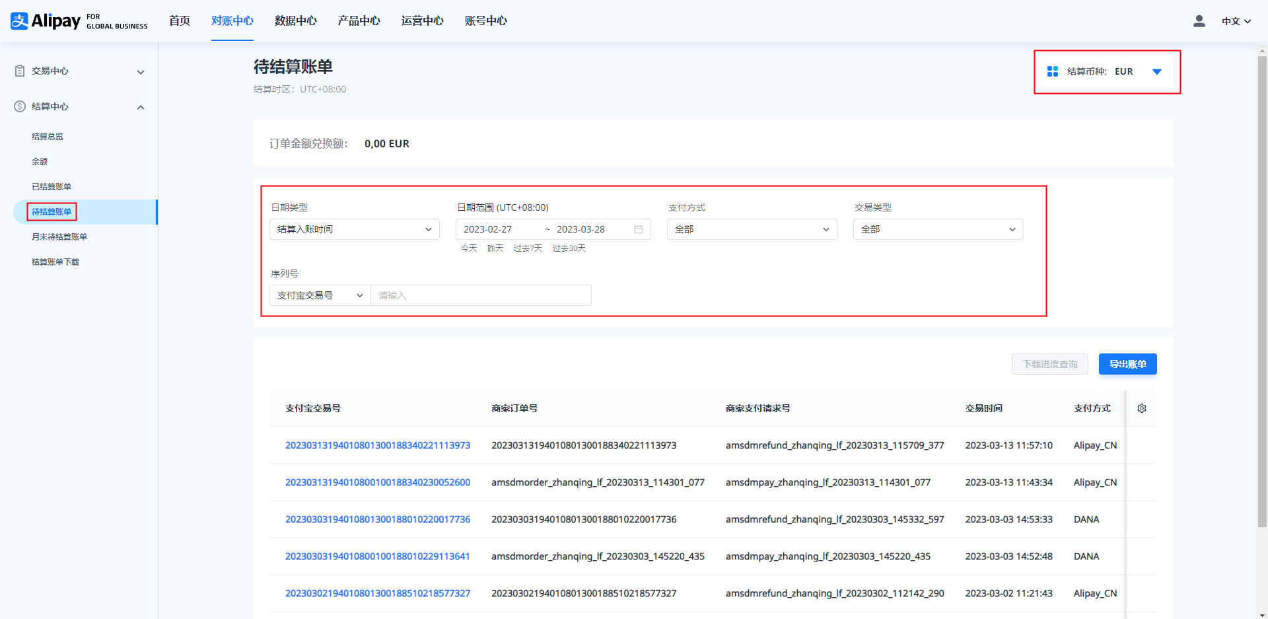This screenshot has height=619, width=1268.
Task: Click the table column settings gear icon
Action: point(1141,408)
